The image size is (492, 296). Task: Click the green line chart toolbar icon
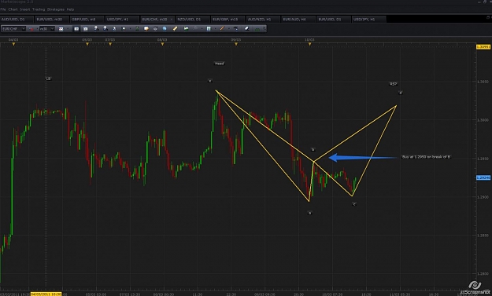click(x=187, y=29)
